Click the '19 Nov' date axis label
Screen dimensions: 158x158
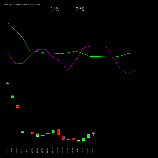point(37,150)
